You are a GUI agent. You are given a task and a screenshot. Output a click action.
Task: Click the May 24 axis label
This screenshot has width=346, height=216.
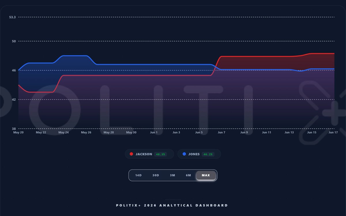(63, 132)
